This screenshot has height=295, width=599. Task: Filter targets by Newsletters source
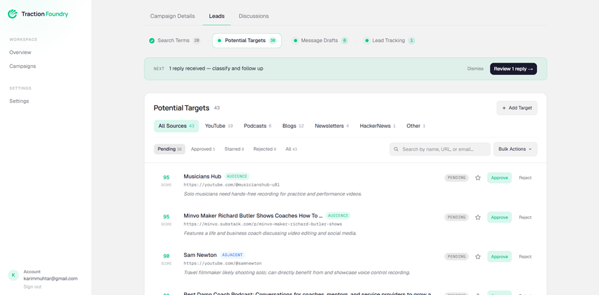click(x=332, y=126)
